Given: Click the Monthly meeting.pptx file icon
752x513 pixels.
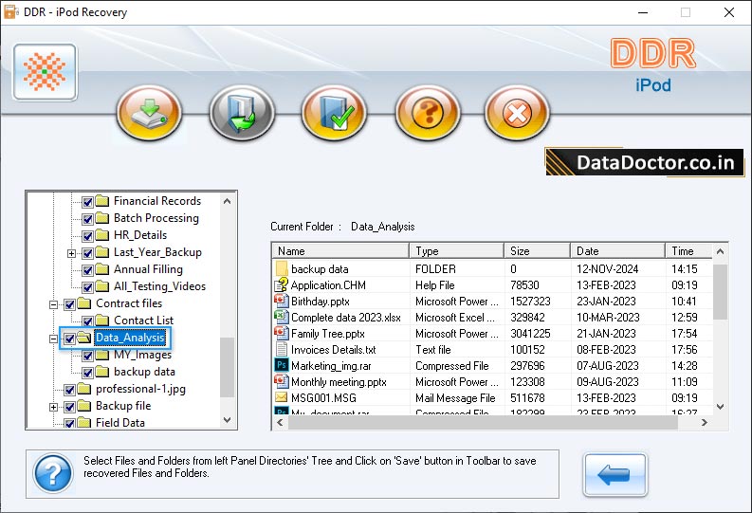Looking at the screenshot, I should tap(281, 381).
